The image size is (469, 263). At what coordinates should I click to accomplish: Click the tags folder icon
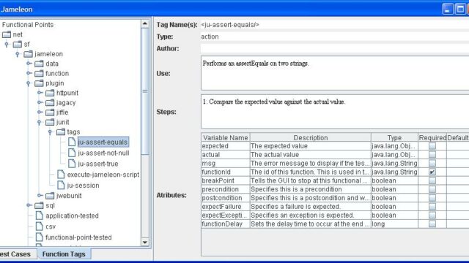pos(61,131)
